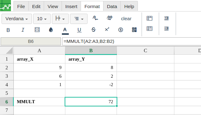This screenshot has width=201, height=115.
Task: Pick the text color swatch under A
Action: click(65, 34)
